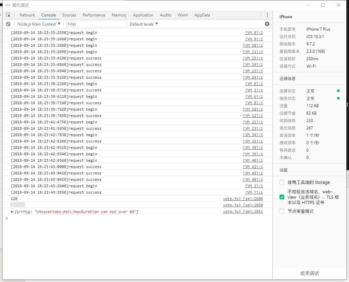Open the Sources tab
The width and height of the screenshot is (349, 282).
click(69, 15)
